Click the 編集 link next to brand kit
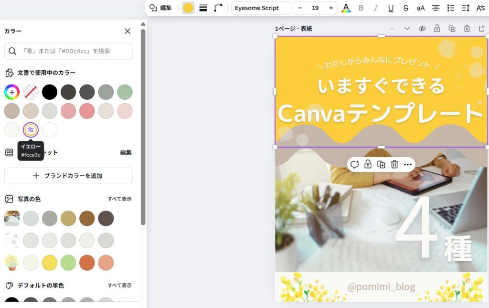The height and width of the screenshot is (308, 489). [126, 152]
